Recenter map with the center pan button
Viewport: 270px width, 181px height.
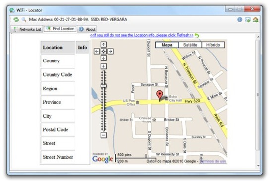104,51
